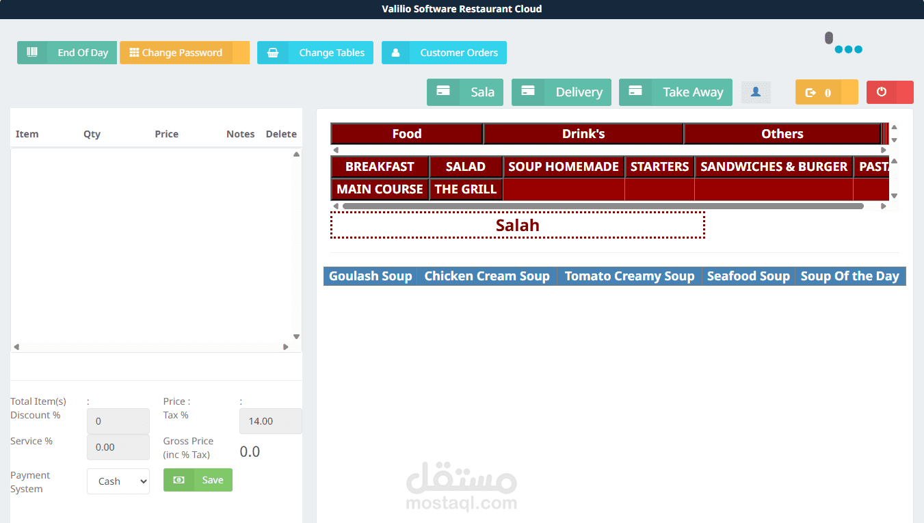
Task: Click the cash icon inside the Save button
Action: click(179, 480)
